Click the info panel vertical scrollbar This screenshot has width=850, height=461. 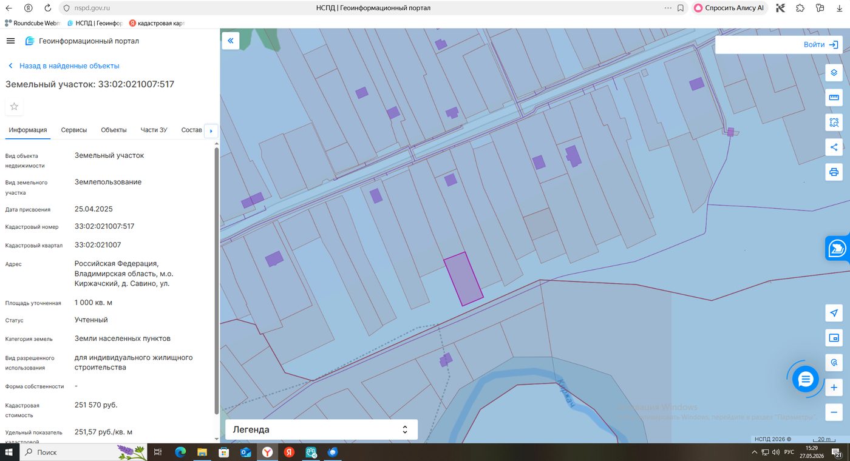(217, 279)
